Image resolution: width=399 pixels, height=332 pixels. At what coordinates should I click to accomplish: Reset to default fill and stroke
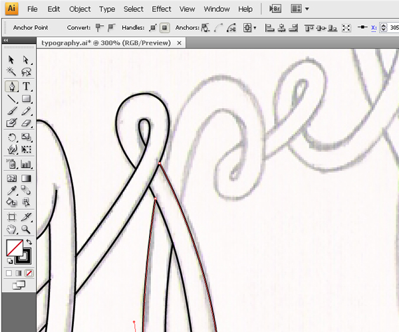pos(9,261)
